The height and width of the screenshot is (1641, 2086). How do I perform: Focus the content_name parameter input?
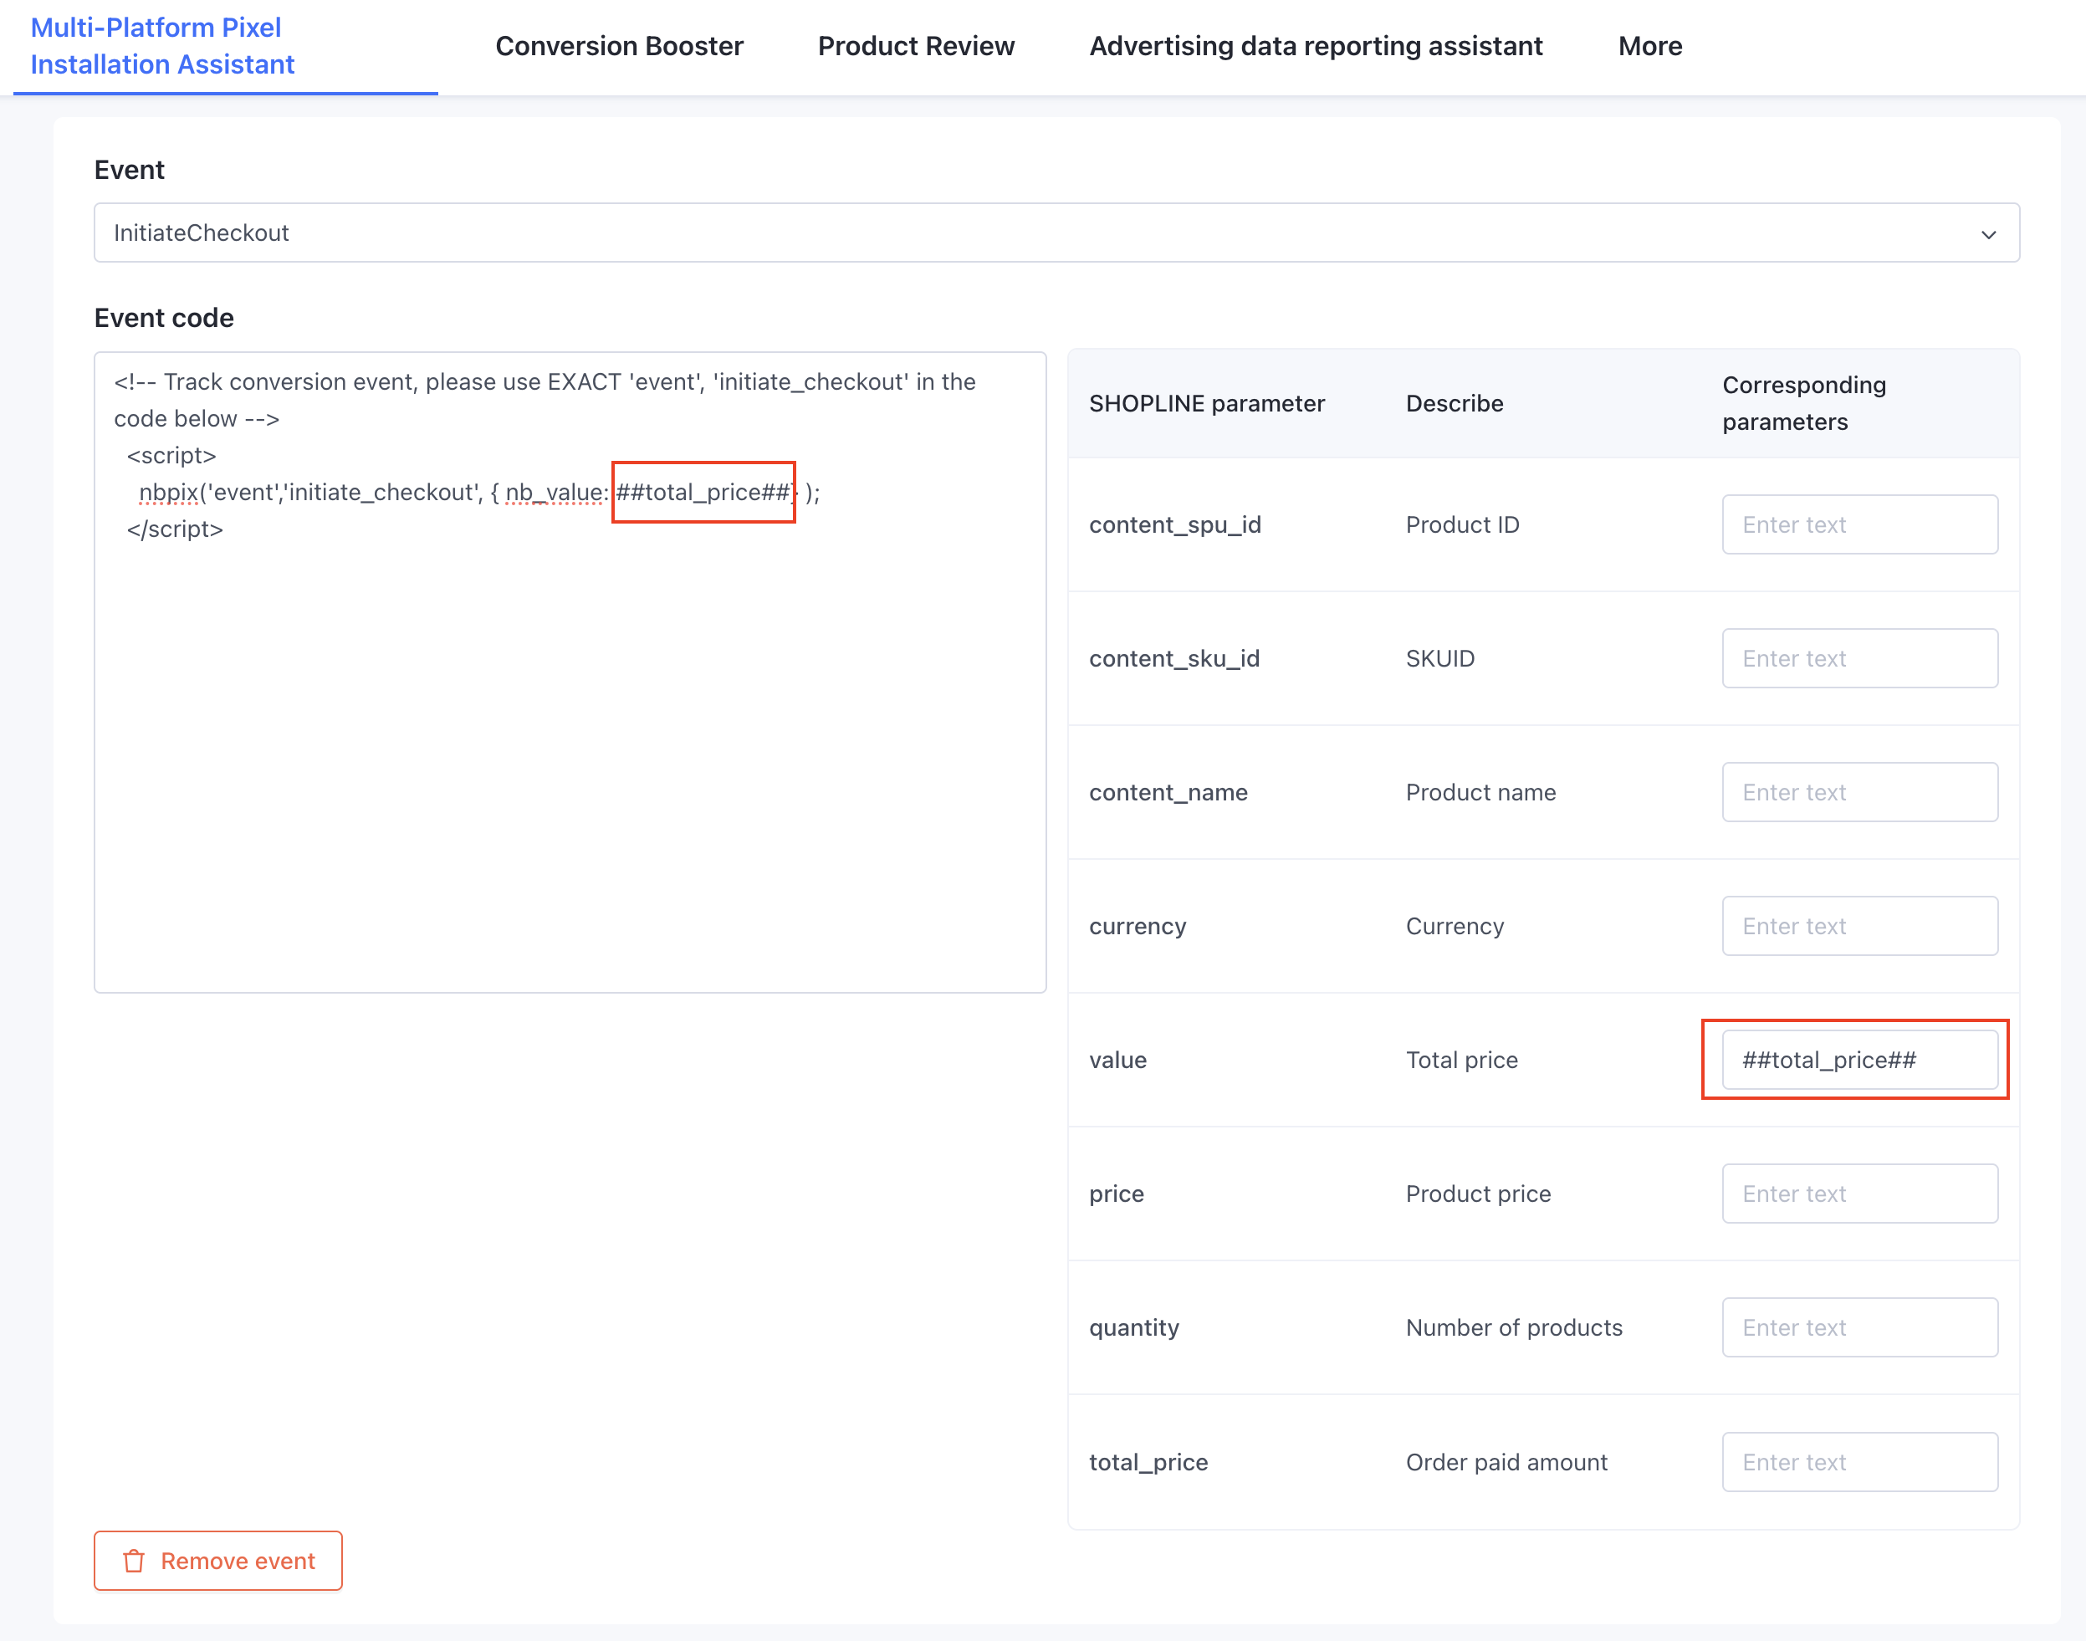coord(1858,793)
